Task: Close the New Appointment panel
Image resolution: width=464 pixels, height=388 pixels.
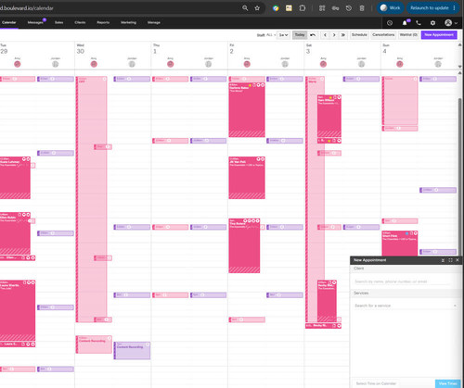Action: [x=458, y=260]
